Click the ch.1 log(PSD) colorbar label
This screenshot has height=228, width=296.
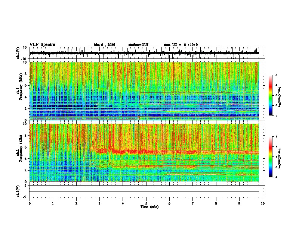pyautogui.click(x=280, y=97)
